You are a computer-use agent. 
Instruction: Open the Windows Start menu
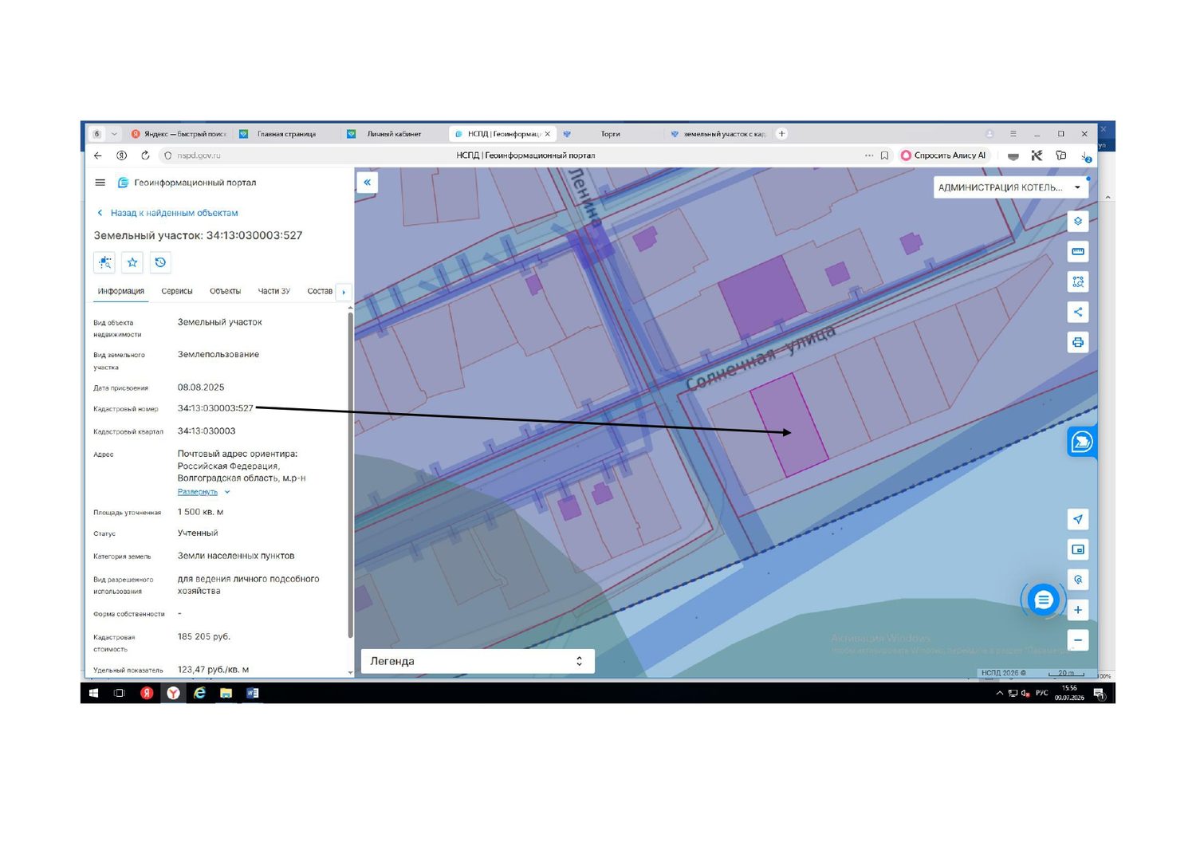click(x=93, y=693)
